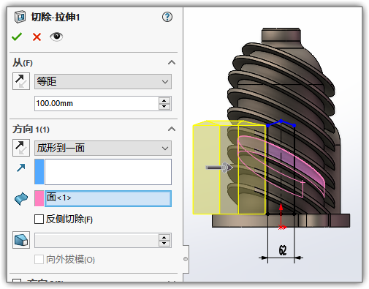Screen dimensions: 369x289
Task: Open the 成形到一面 end condition dropdown
Action: [103, 148]
